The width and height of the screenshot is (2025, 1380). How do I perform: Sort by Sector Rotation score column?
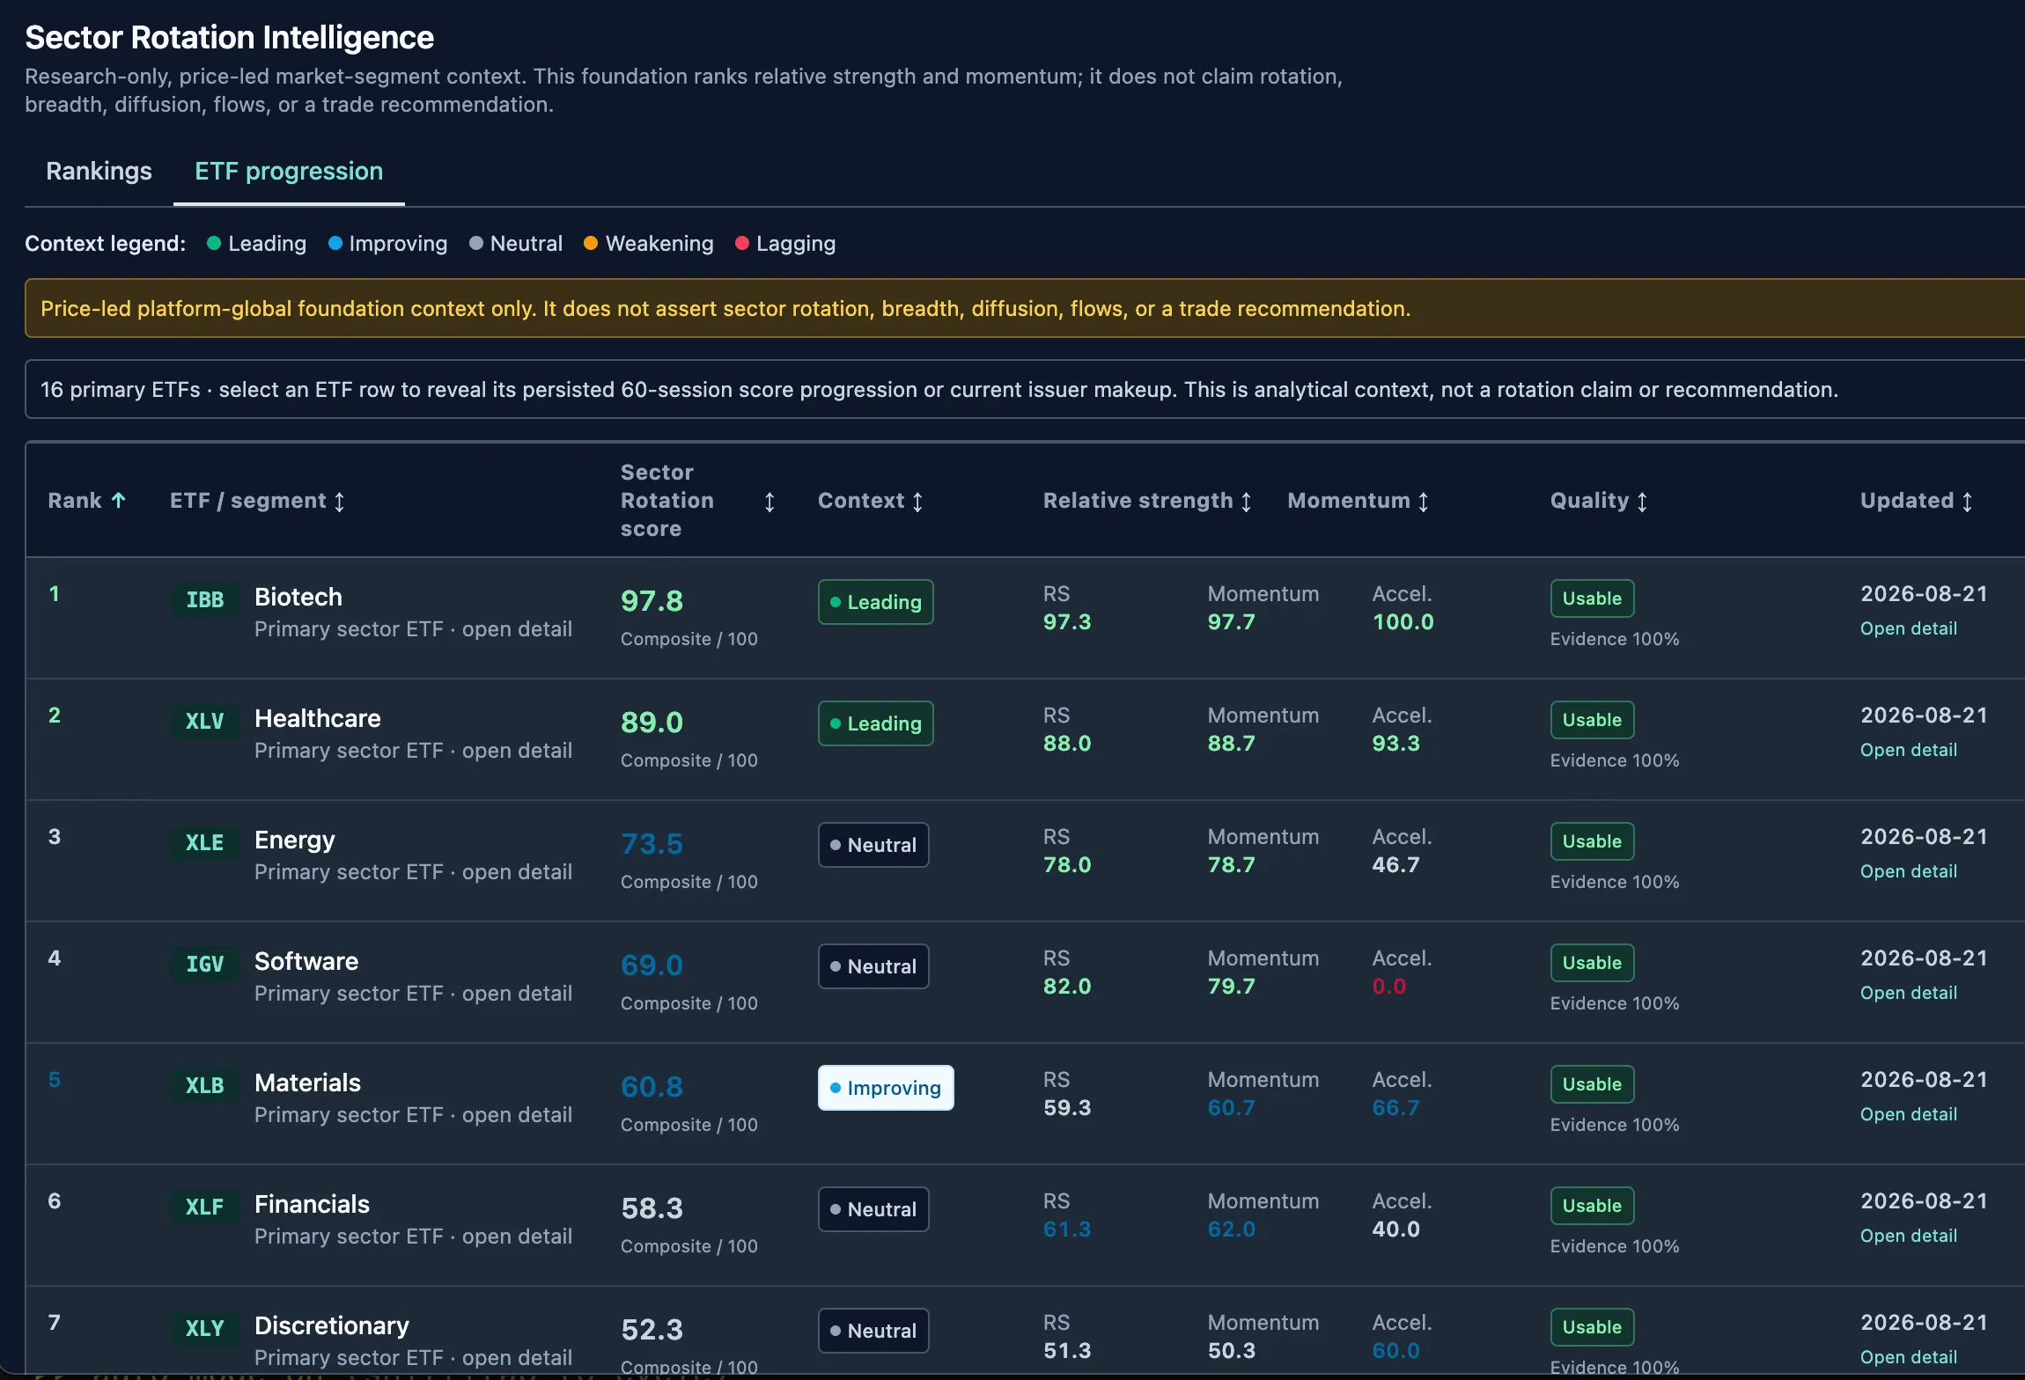tap(697, 501)
